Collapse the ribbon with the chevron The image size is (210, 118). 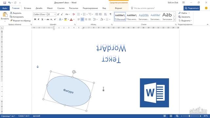tap(208, 25)
